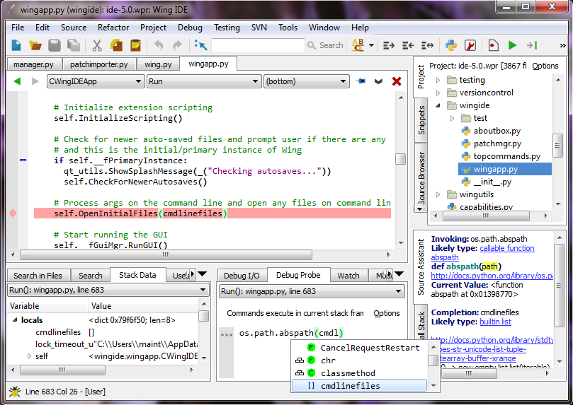Screen dimensions: 573x405
Task: Toggle breakpoint with red dot icon
Action: [x=493, y=45]
